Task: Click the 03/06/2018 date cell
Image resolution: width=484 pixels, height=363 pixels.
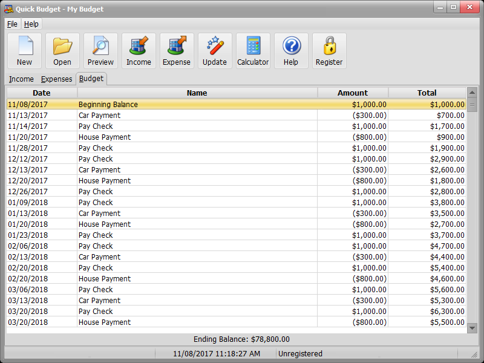Action: tap(42, 290)
